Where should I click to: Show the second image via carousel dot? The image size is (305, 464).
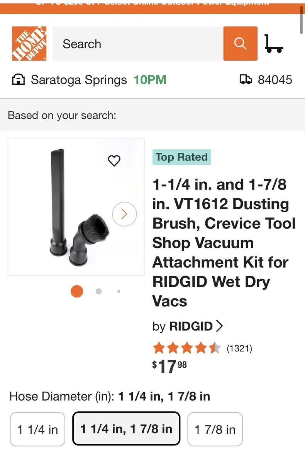(99, 291)
